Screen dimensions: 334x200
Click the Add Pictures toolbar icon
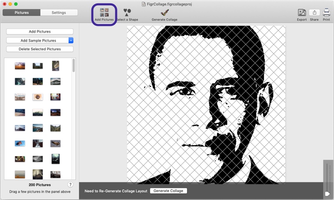click(x=104, y=15)
